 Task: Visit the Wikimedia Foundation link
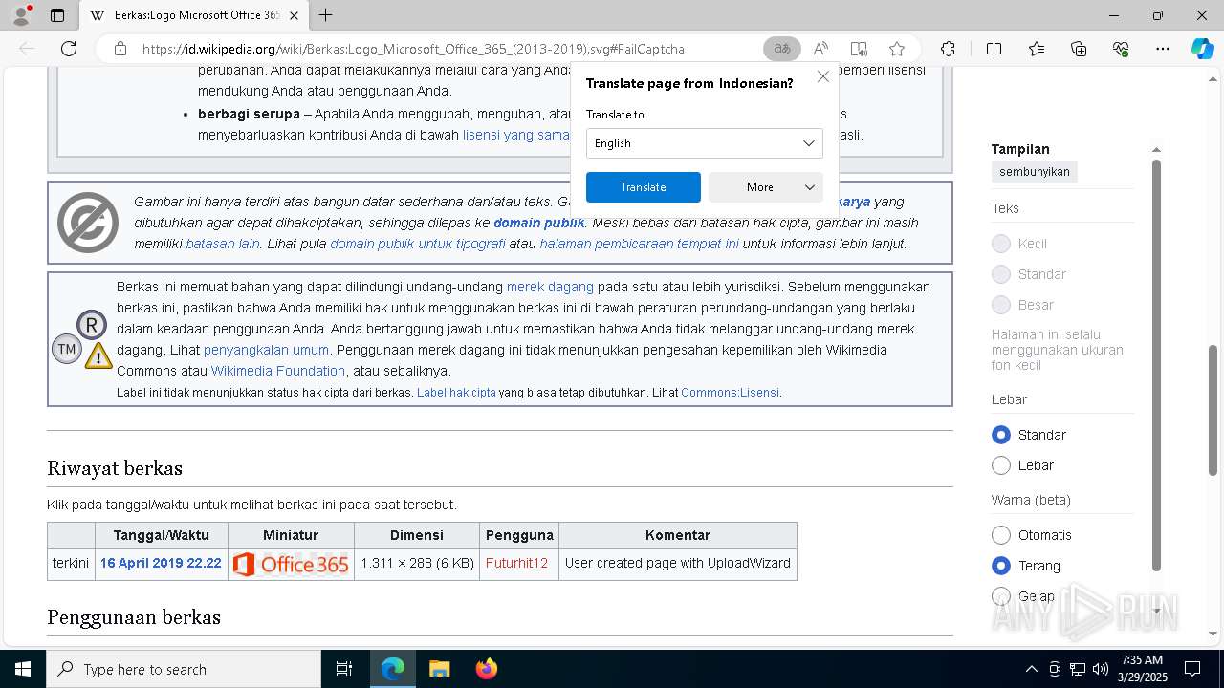click(x=278, y=371)
